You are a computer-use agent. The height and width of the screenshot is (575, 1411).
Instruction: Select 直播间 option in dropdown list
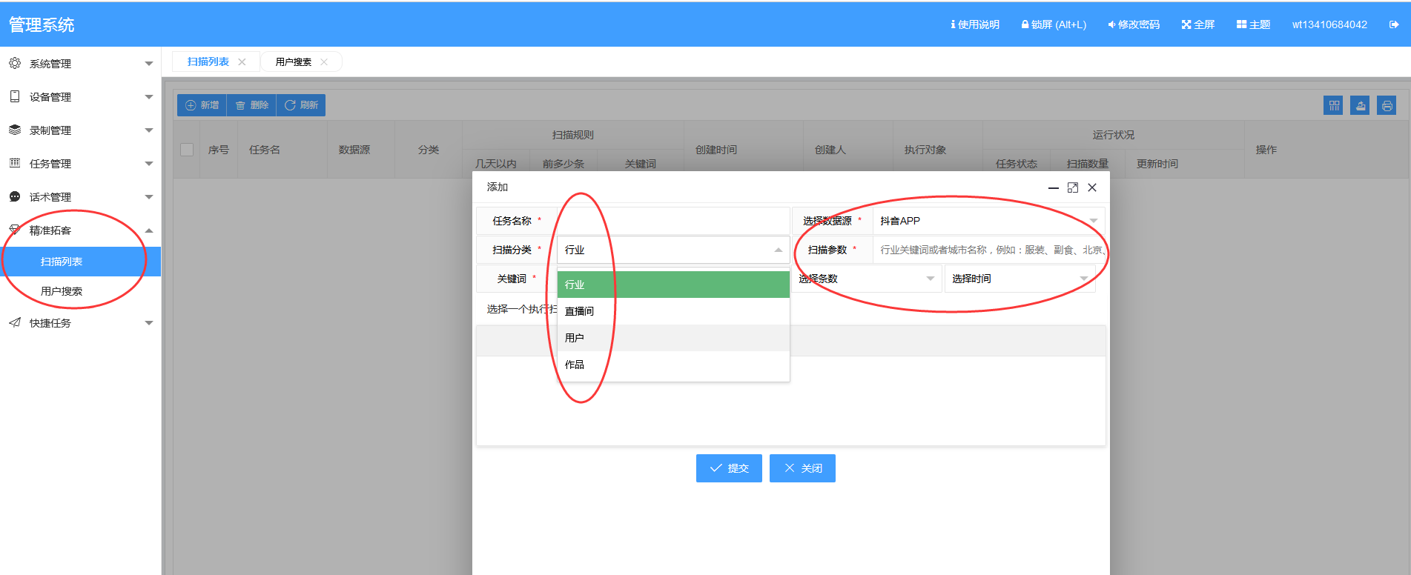pos(673,311)
